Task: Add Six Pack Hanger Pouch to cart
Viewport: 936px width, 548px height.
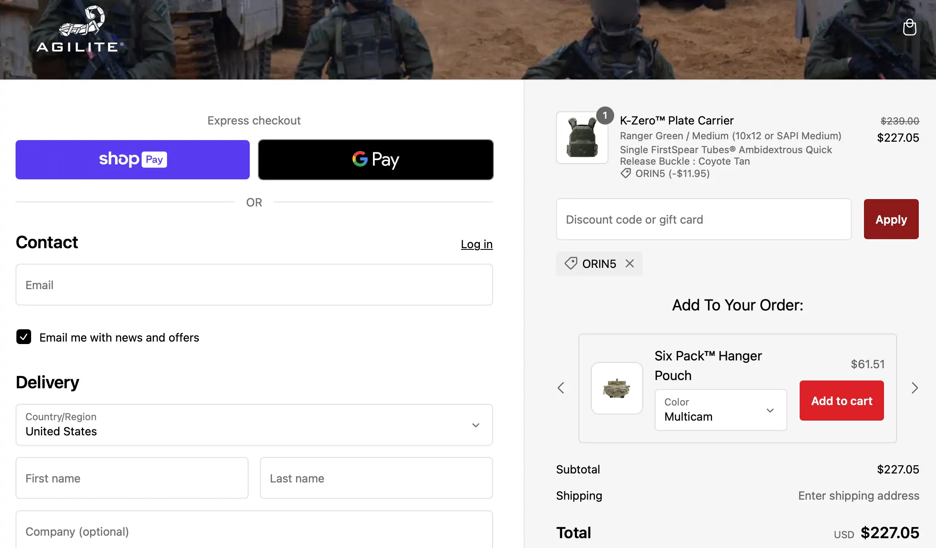Action: (x=841, y=401)
